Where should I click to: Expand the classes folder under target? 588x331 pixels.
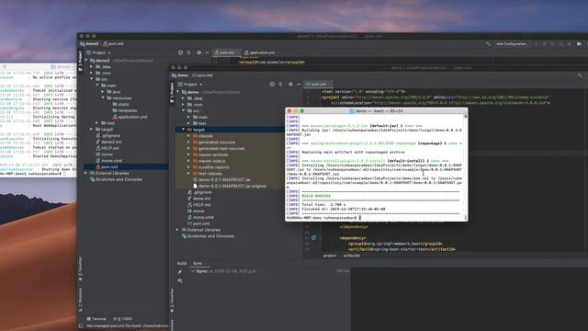tap(188, 136)
